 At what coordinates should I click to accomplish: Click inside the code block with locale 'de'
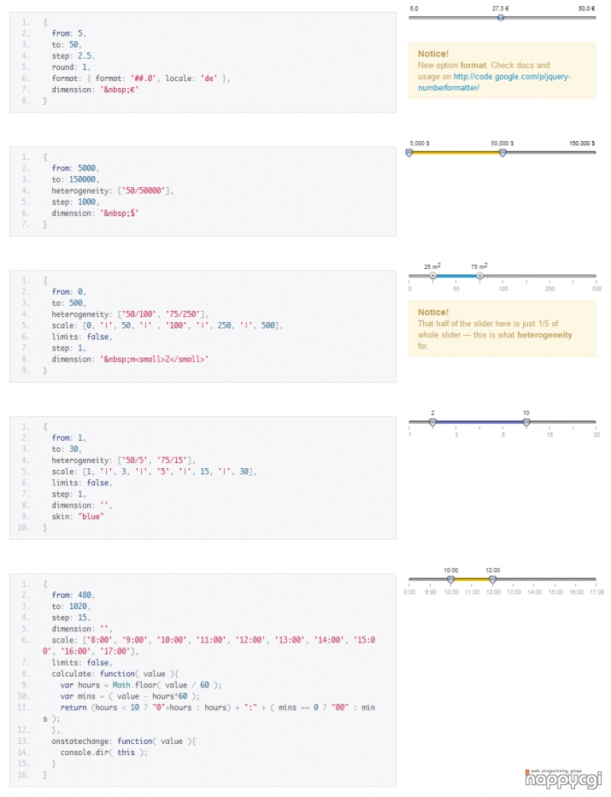click(203, 62)
